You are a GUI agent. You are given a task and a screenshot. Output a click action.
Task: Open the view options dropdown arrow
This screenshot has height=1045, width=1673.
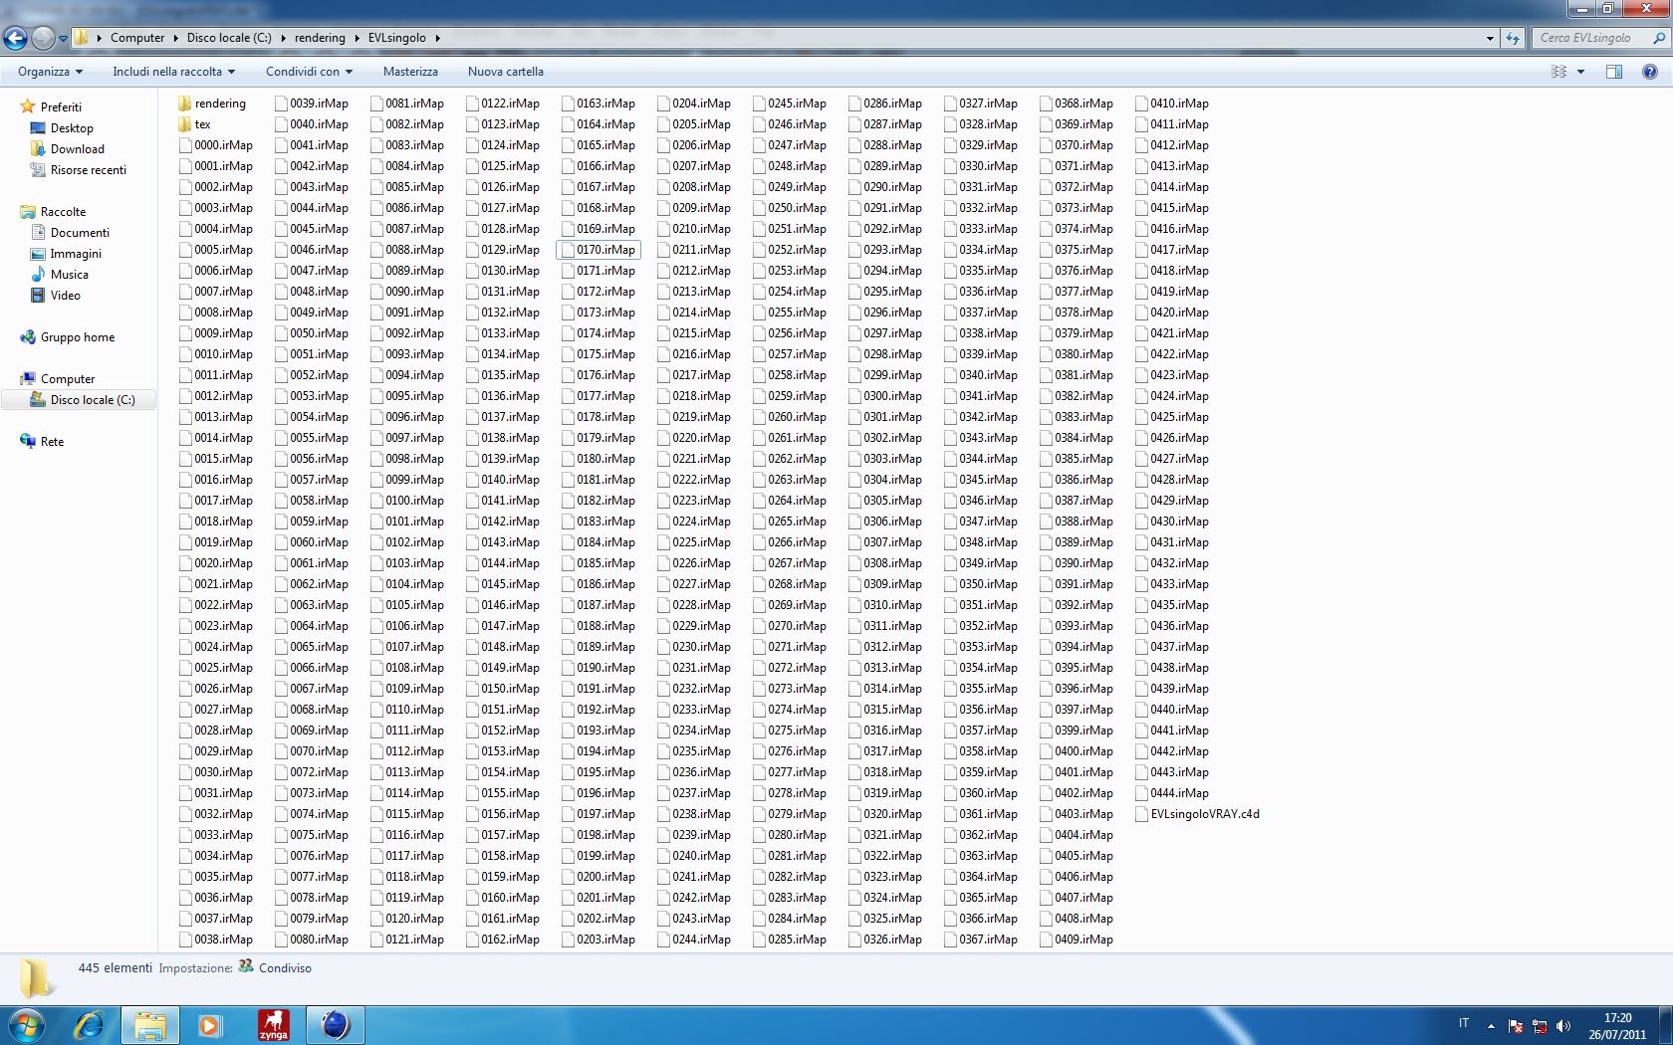(1580, 72)
